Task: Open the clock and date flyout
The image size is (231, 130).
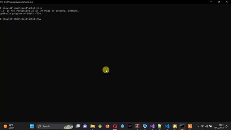Action: point(219,126)
